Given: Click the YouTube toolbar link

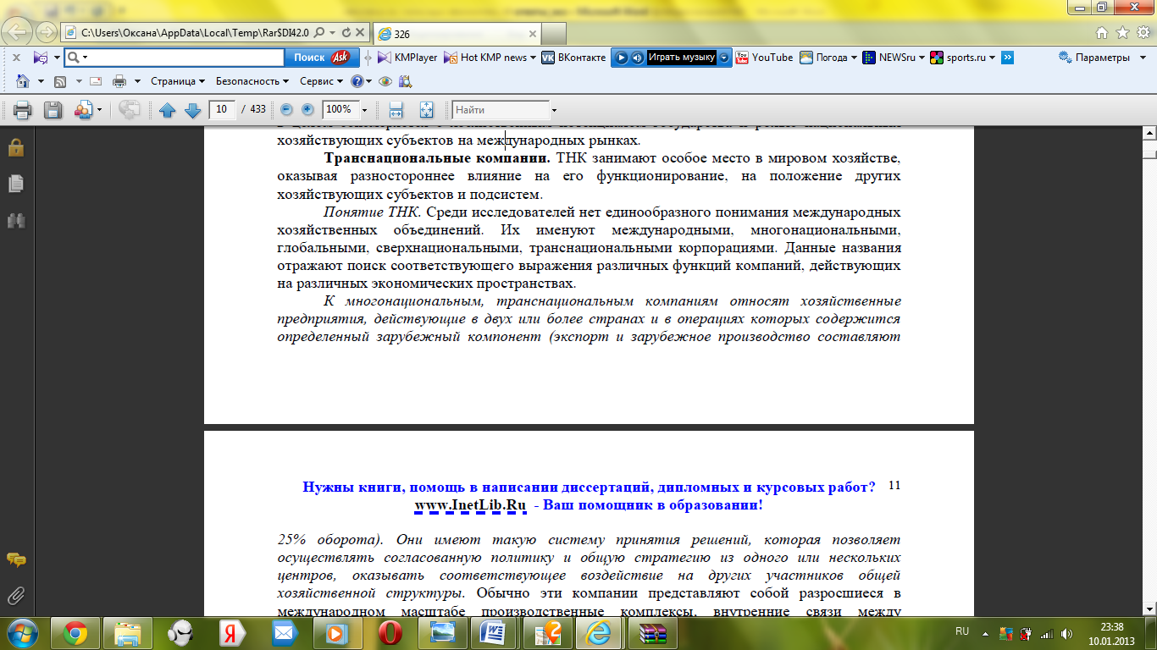Looking at the screenshot, I should 765,58.
